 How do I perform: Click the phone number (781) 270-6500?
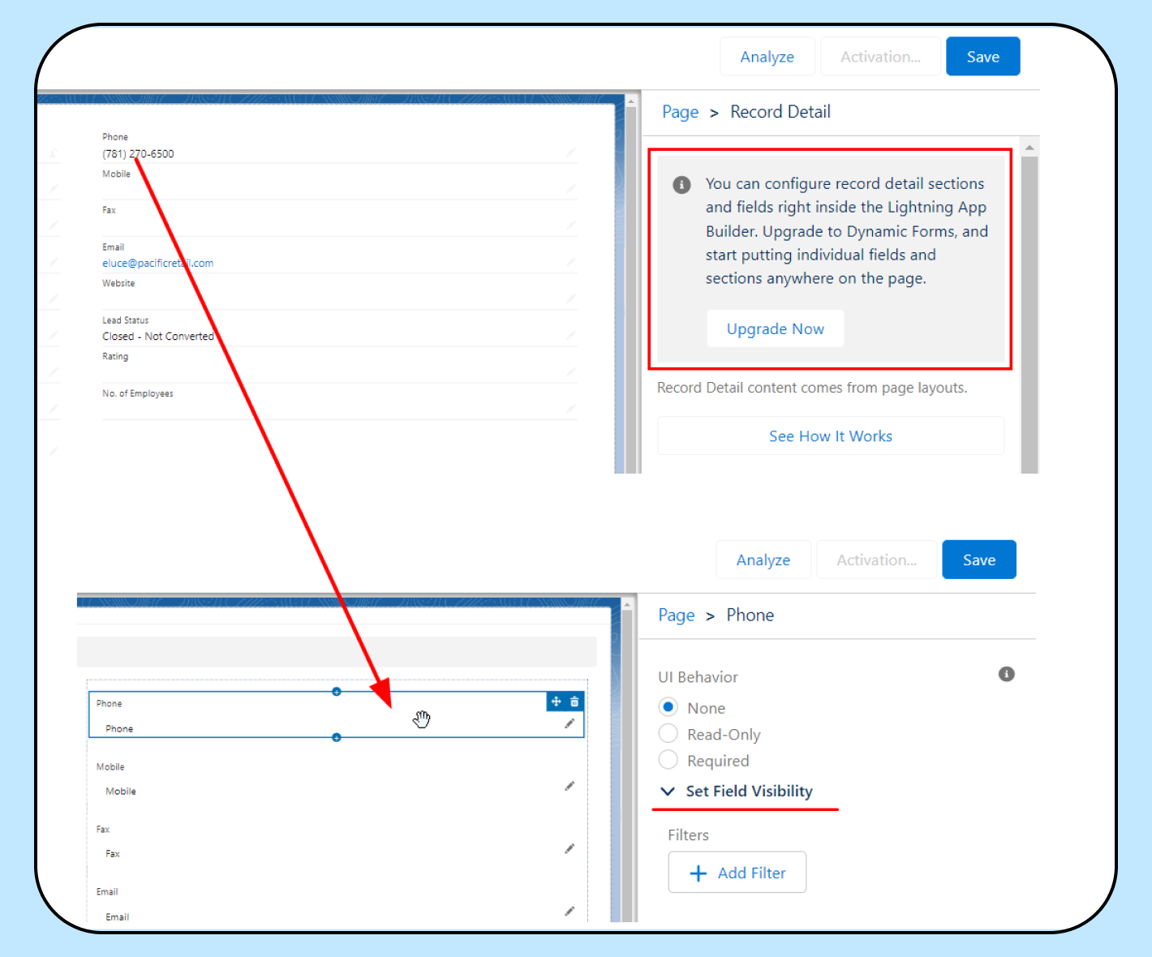pyautogui.click(x=138, y=153)
